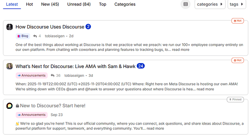
Task: Open the Categories tab
Action: 125,4
